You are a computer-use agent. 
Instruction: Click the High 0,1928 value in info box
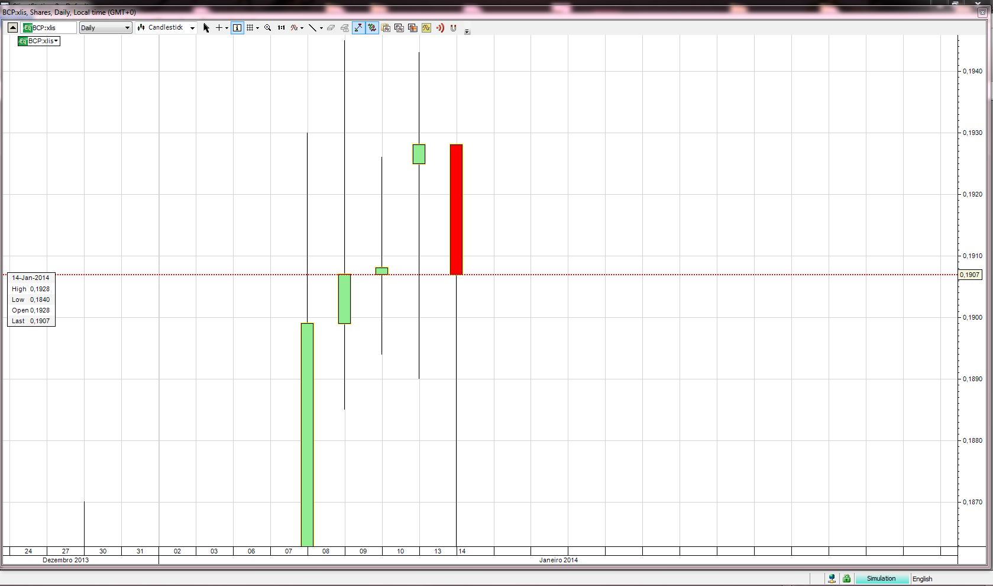[31, 289]
